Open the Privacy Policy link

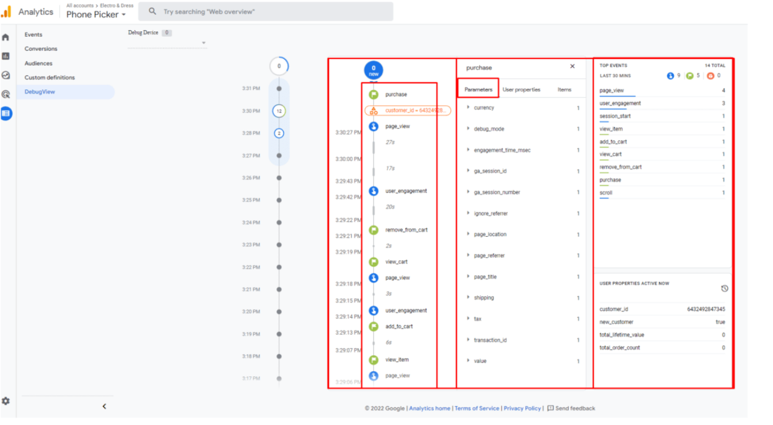[x=522, y=408]
